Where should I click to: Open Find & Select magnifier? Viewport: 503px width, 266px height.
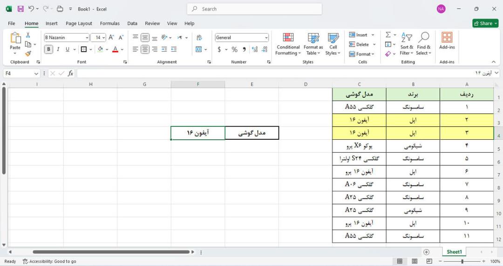pos(423,44)
